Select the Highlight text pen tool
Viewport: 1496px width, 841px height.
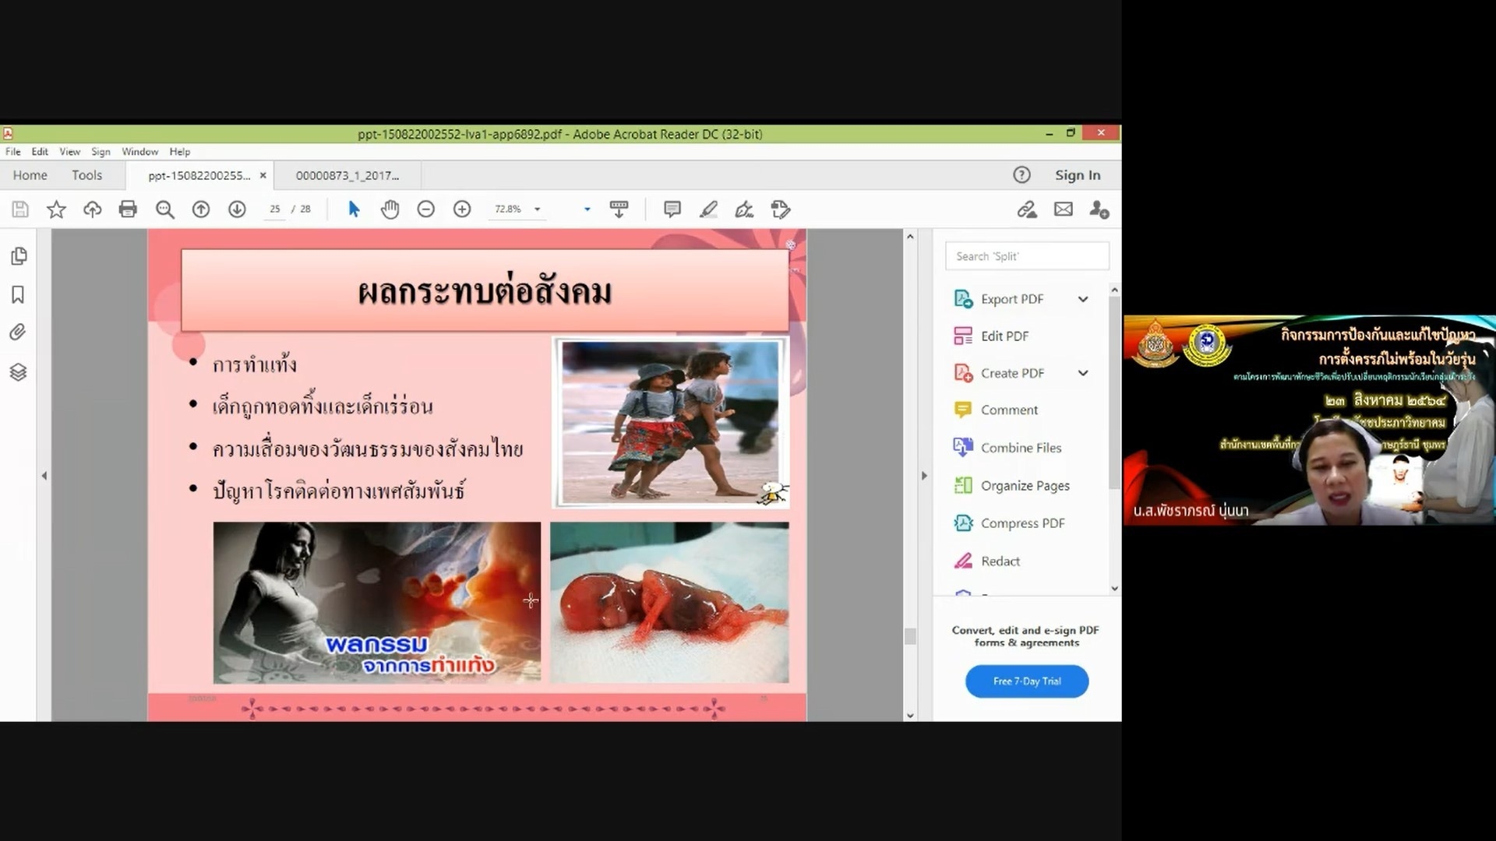click(x=708, y=209)
